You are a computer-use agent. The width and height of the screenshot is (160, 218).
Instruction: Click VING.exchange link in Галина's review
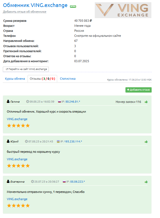point(17,119)
